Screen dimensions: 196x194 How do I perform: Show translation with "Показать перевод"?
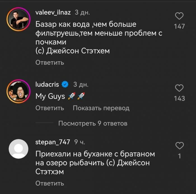coord(101,108)
